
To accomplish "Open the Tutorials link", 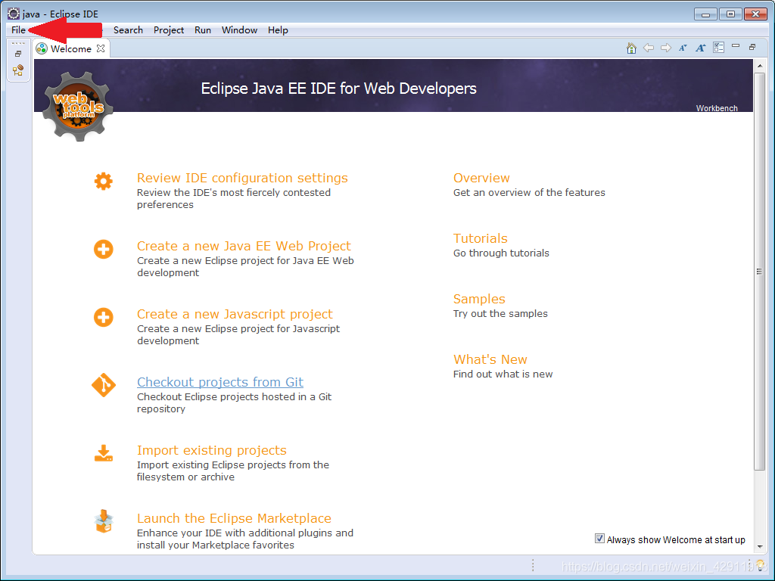I will 481,238.
